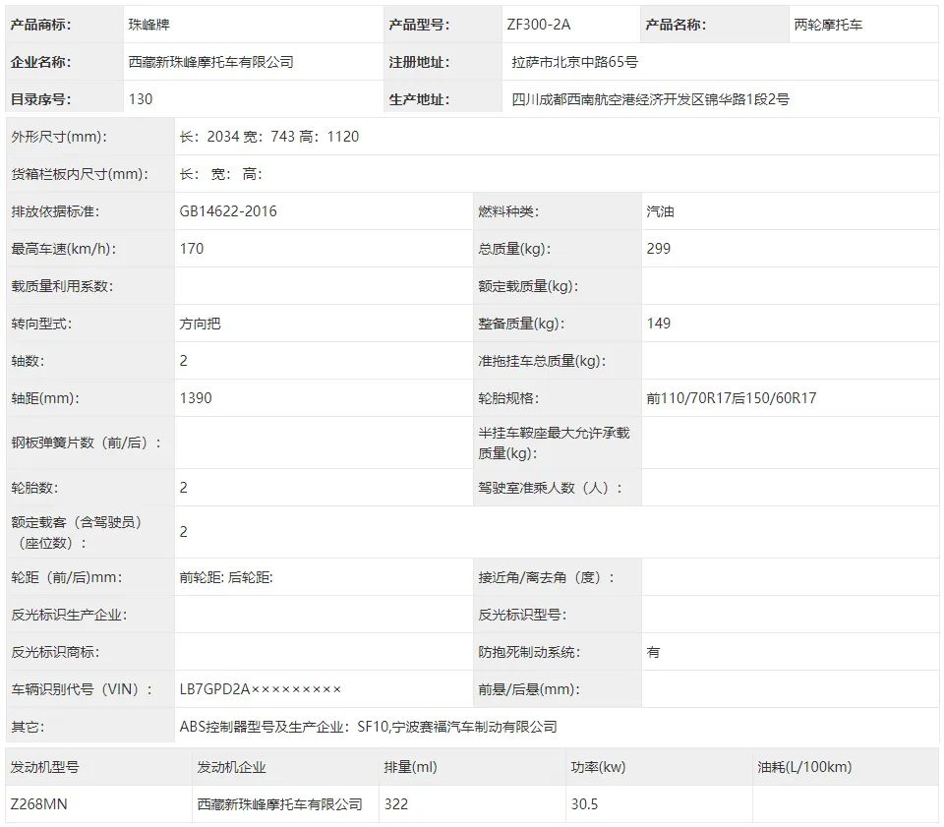This screenshot has width=944, height=827.
Task: Click the 轮胎规格 label
Action: tap(508, 398)
